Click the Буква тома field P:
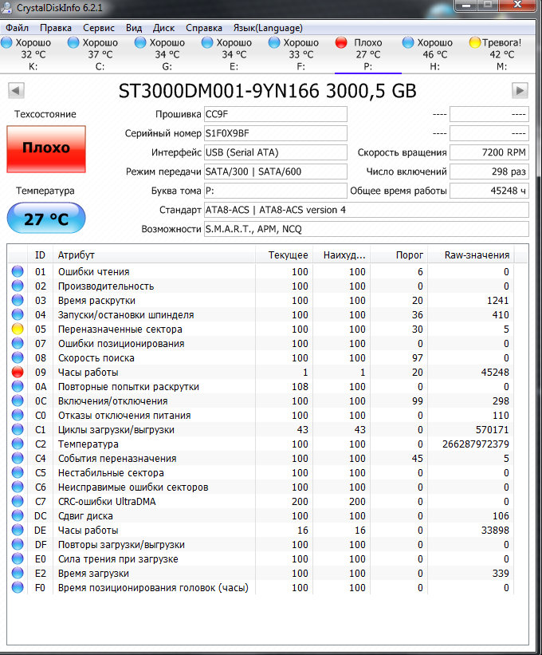 pos(275,191)
